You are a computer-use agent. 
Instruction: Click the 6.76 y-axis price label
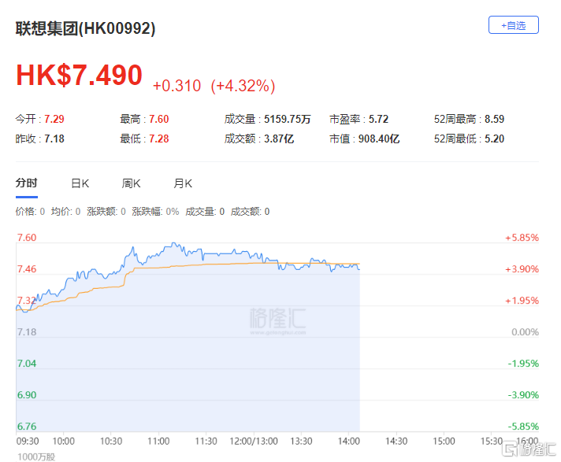[x=27, y=427]
